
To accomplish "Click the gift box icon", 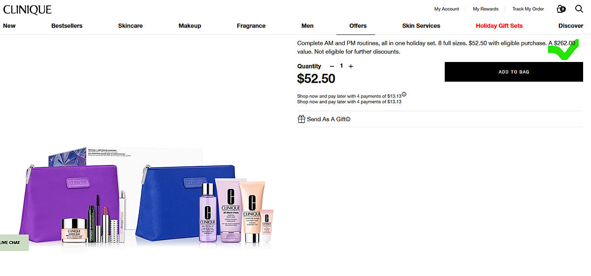I will (x=301, y=119).
